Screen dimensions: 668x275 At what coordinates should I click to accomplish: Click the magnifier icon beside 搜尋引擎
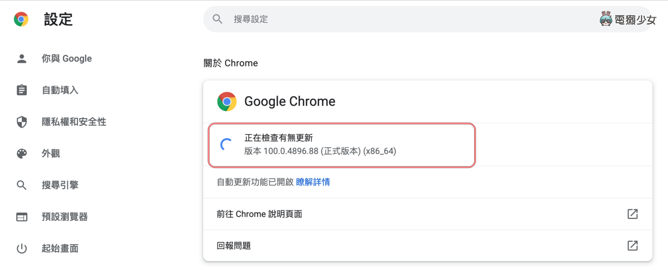tap(22, 185)
